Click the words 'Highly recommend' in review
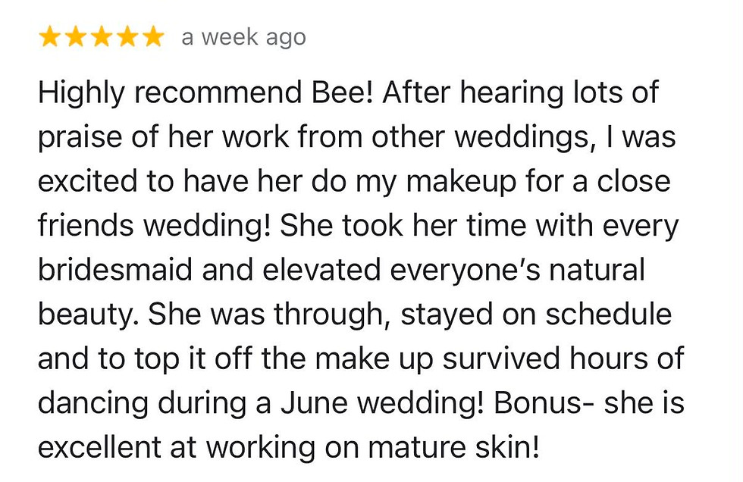The image size is (743, 482). coord(170,93)
